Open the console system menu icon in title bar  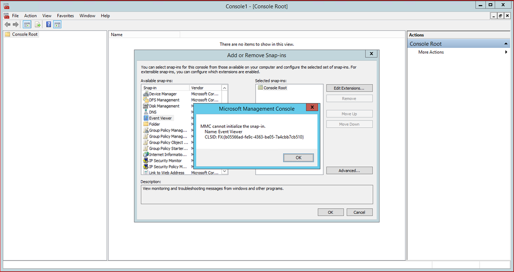(x=6, y=6)
